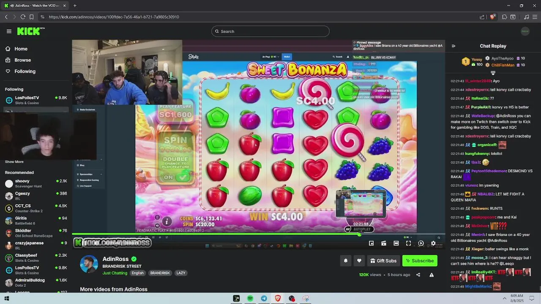
Task: Enter fullscreen on the video player
Action: tap(408, 243)
